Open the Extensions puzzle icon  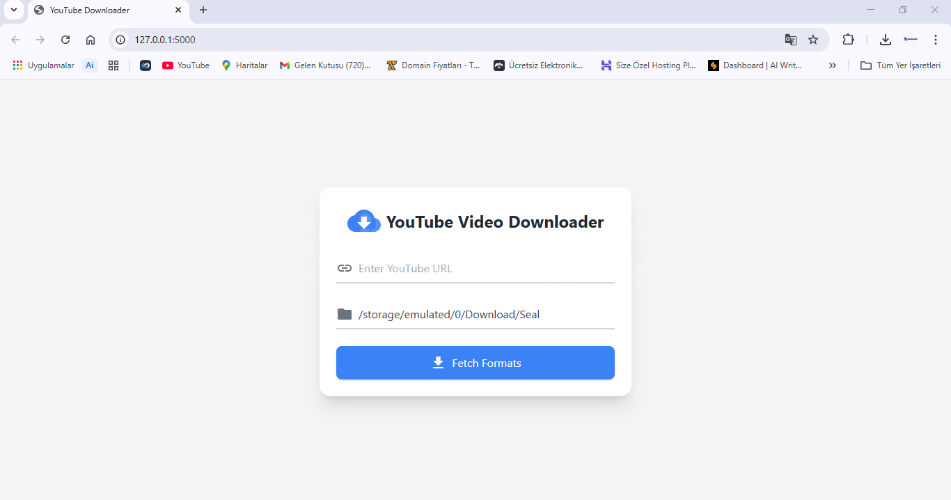point(848,40)
